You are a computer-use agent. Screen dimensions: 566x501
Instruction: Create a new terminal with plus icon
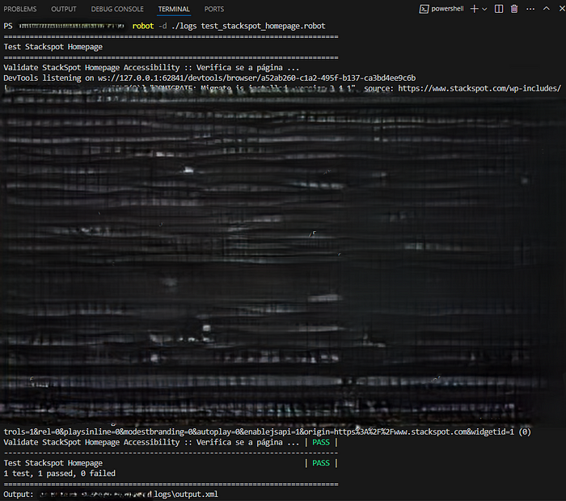pyautogui.click(x=475, y=9)
